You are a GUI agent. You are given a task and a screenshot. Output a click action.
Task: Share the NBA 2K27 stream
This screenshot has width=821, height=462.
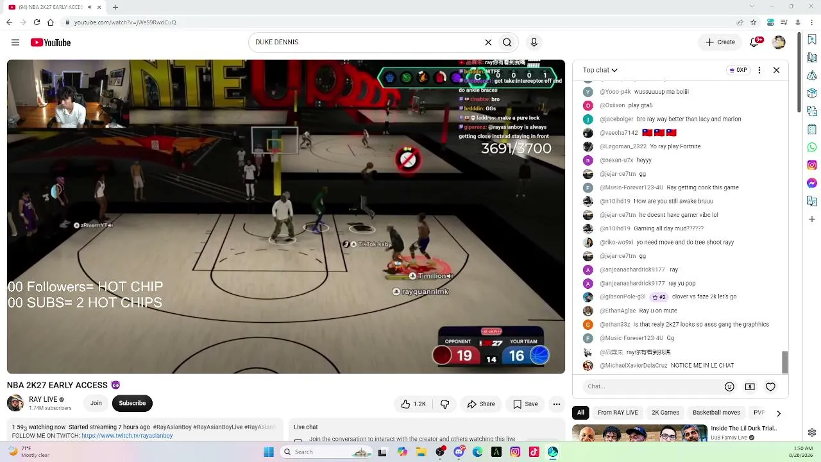pyautogui.click(x=481, y=404)
